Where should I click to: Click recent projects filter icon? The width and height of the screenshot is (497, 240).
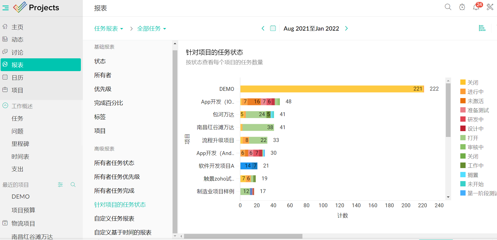click(60, 185)
